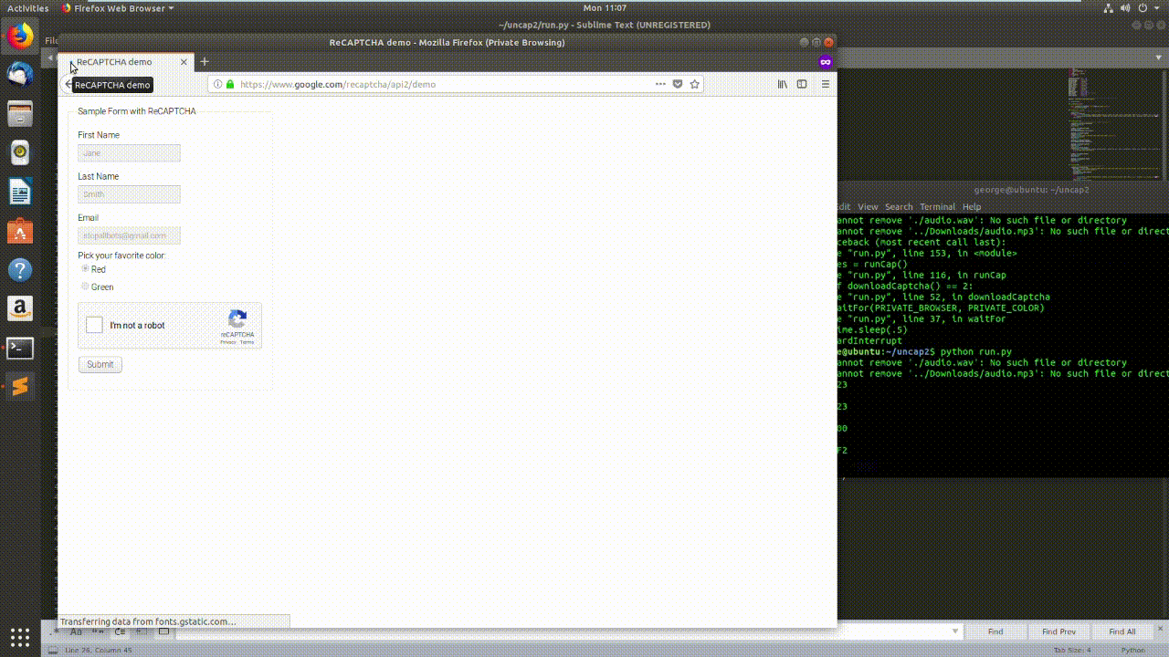
Task: Close the ReCAPTCHA demo tab
Action: tap(184, 62)
